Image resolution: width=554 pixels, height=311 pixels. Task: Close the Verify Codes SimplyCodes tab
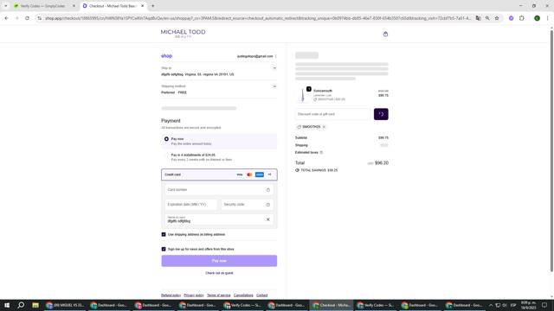coord(74,6)
